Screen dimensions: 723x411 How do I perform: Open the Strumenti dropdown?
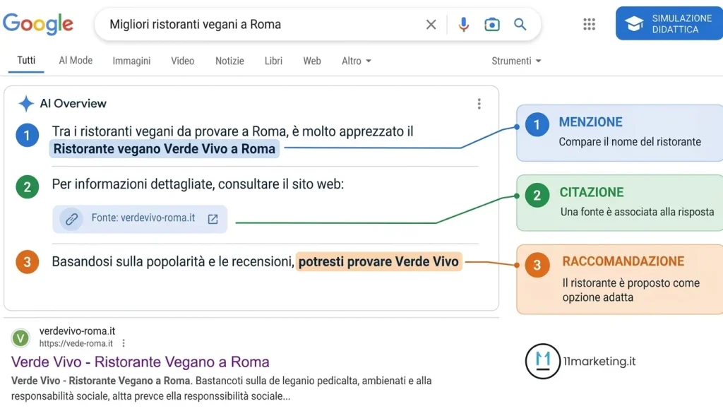point(516,61)
